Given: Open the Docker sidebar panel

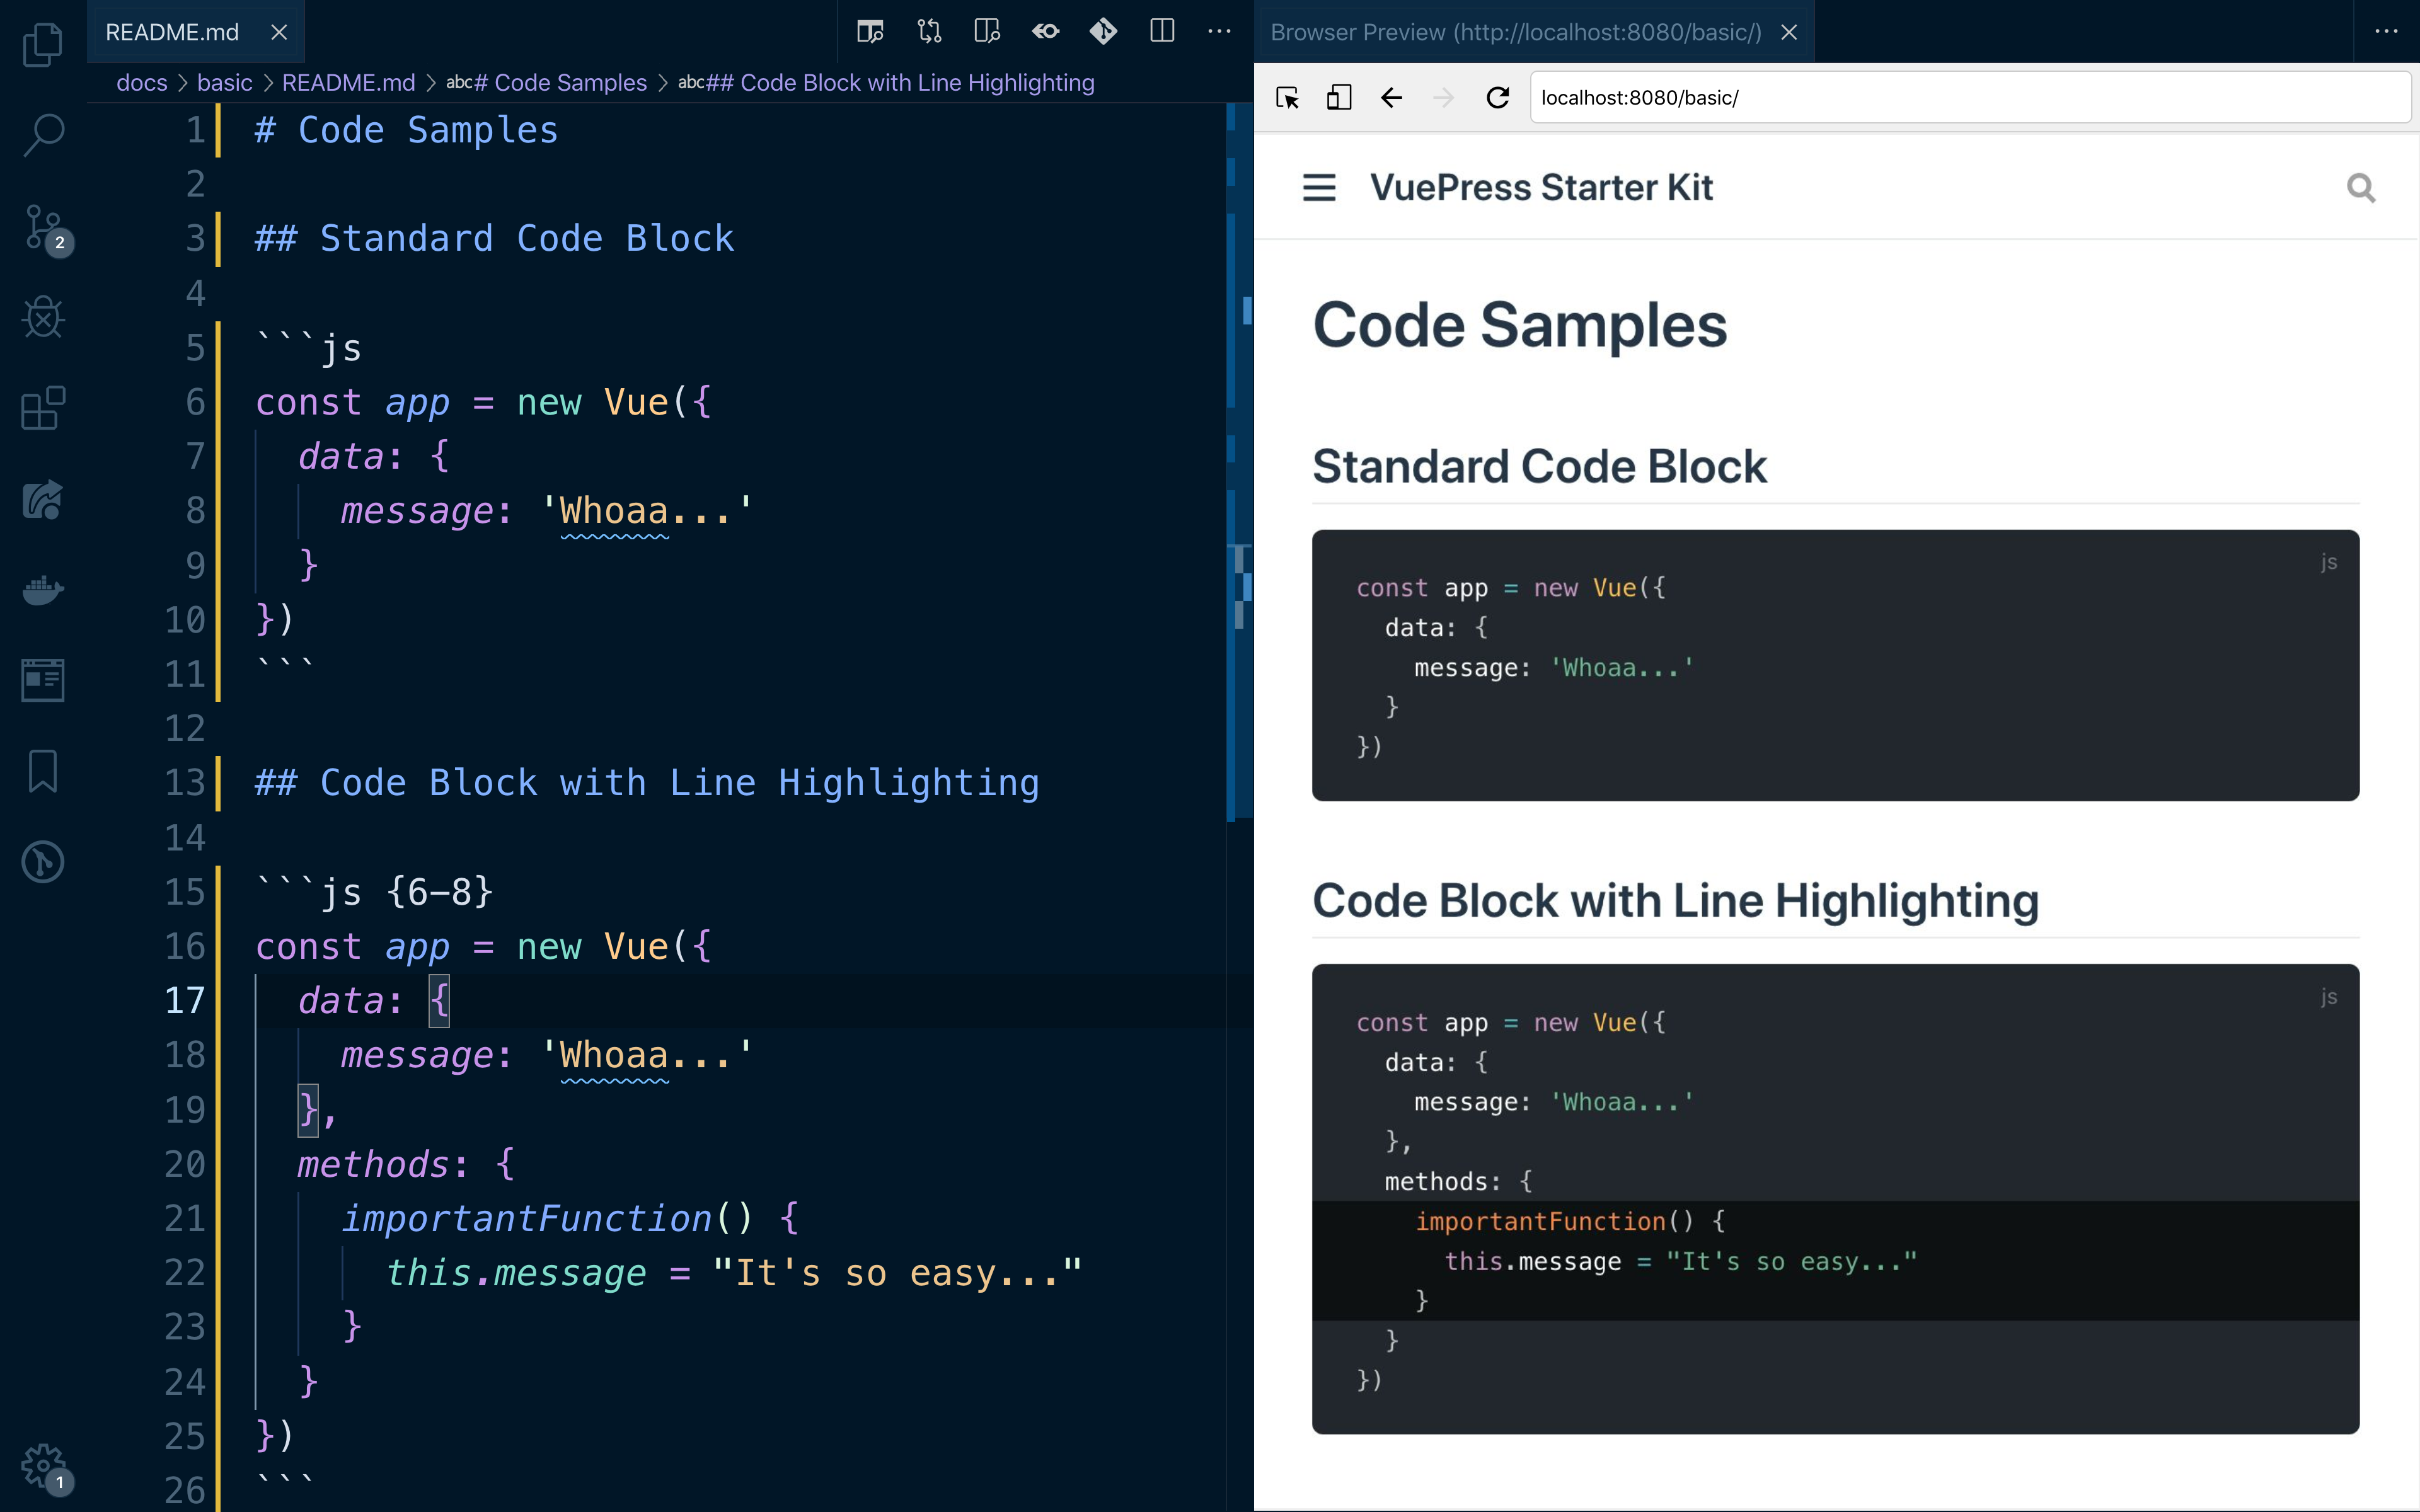Looking at the screenshot, I should pos(42,590).
